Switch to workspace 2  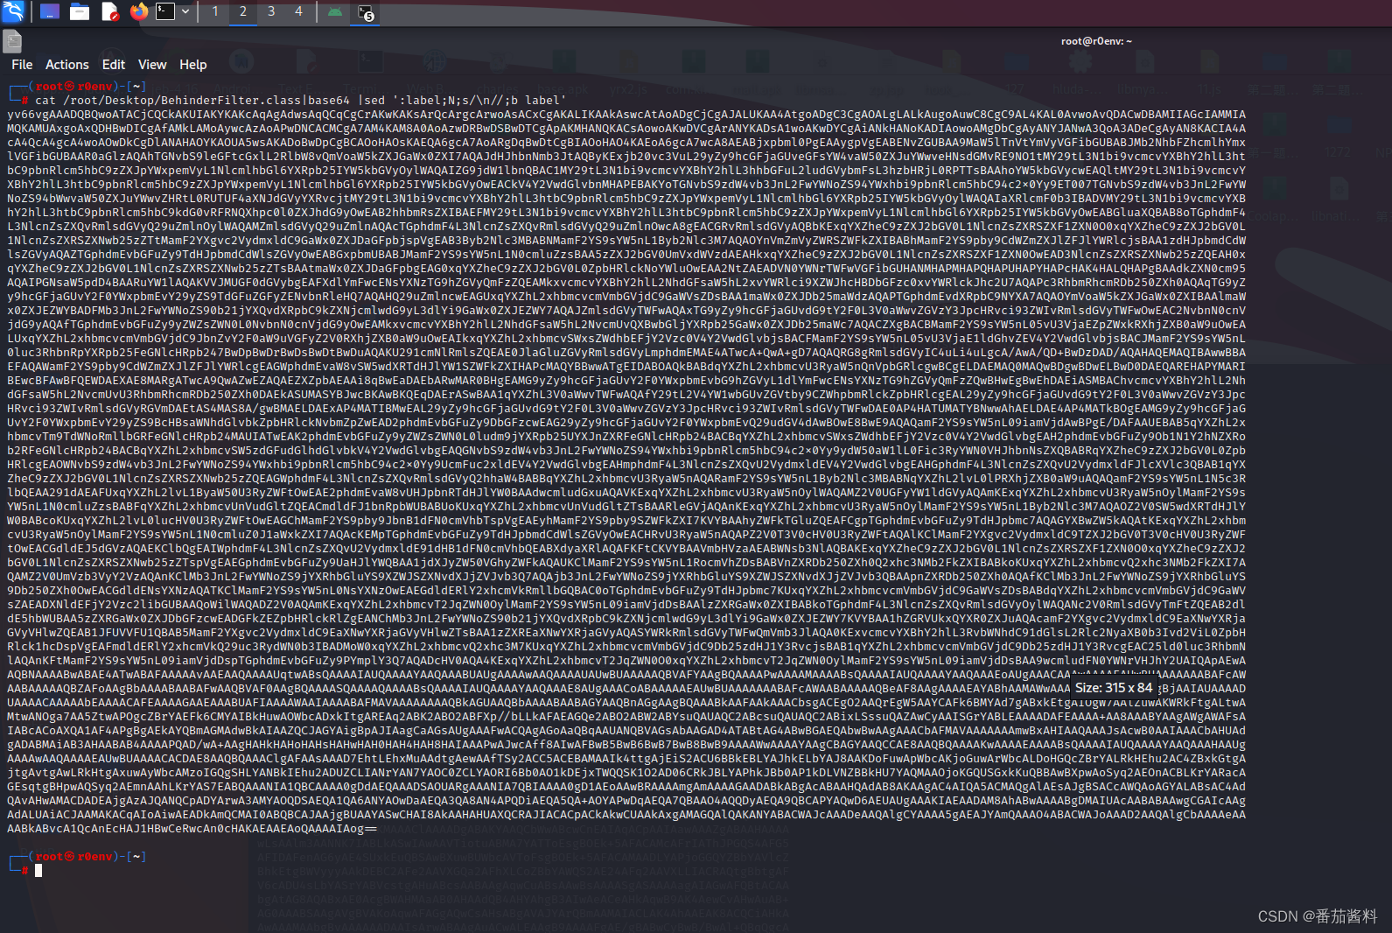point(243,11)
